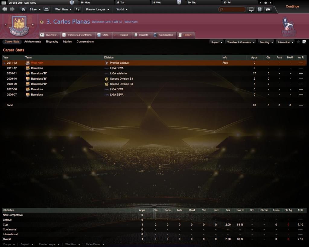Expand the World dropdown menu
The image size is (309, 247).
(122, 9)
